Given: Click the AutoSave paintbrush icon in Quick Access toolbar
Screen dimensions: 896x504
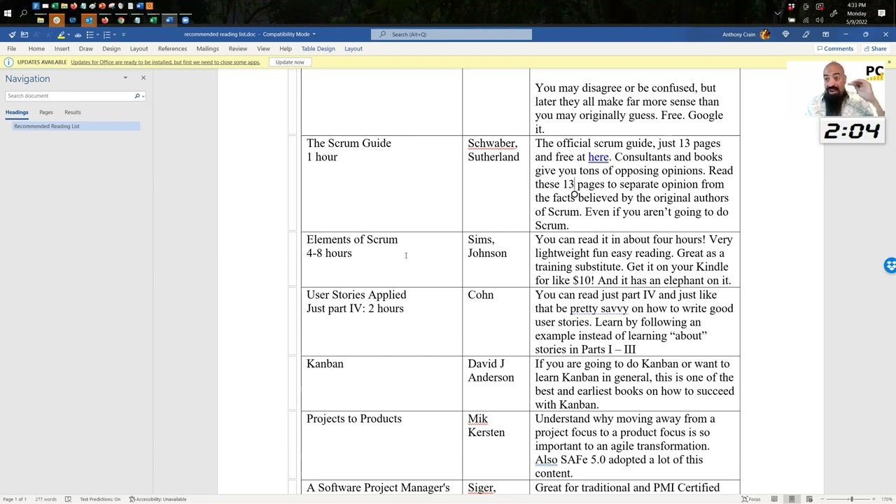Looking at the screenshot, I should [x=12, y=34].
